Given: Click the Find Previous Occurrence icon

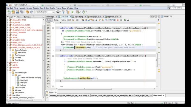Looking at the screenshot, I should coord(86,20).
